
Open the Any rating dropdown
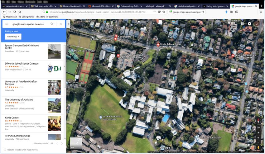[13, 36]
